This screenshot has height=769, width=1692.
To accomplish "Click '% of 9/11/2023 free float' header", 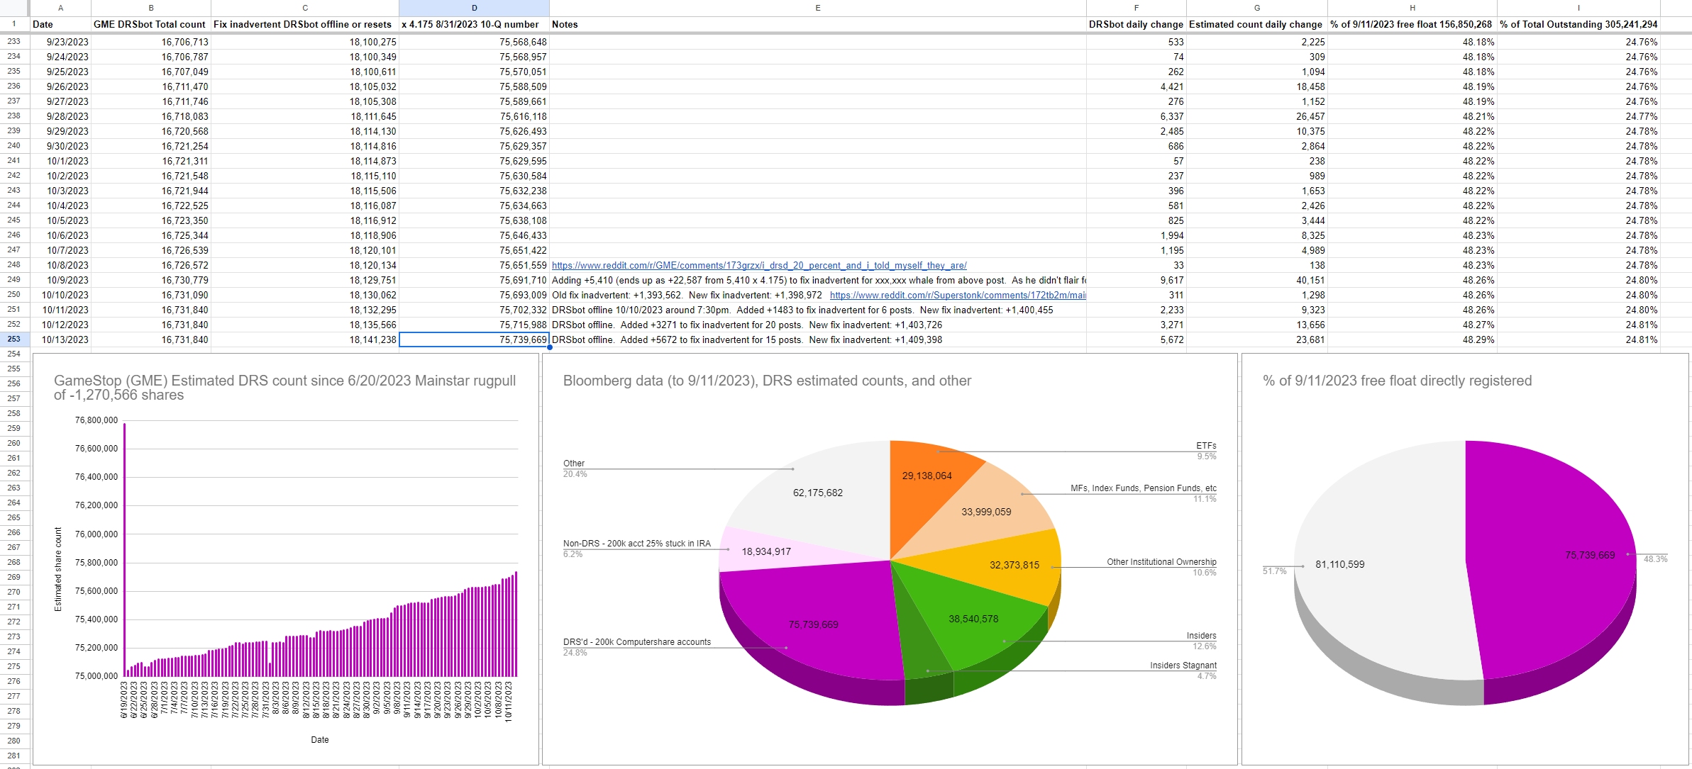I will click(1412, 24).
